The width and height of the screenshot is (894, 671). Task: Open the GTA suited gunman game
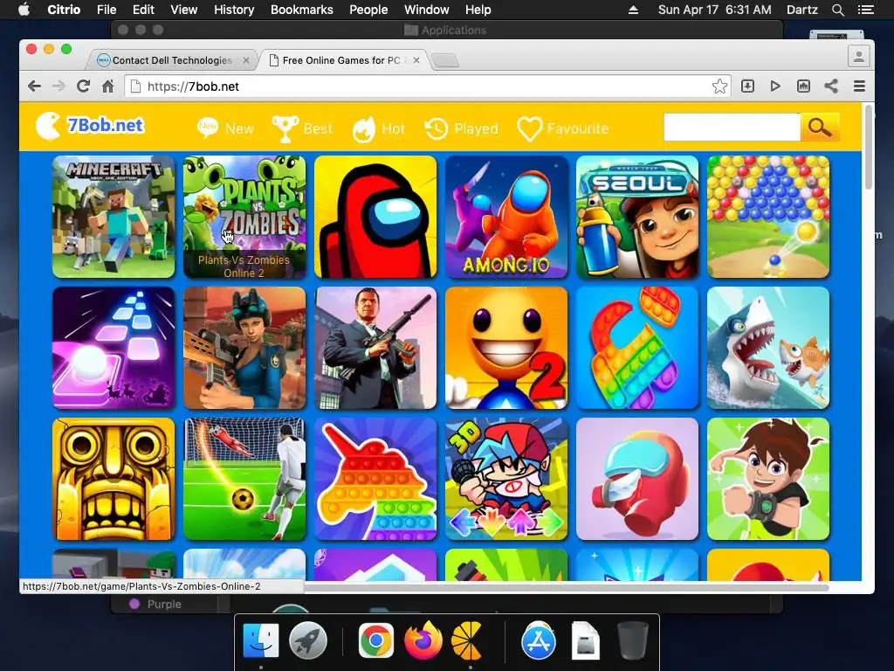375,348
